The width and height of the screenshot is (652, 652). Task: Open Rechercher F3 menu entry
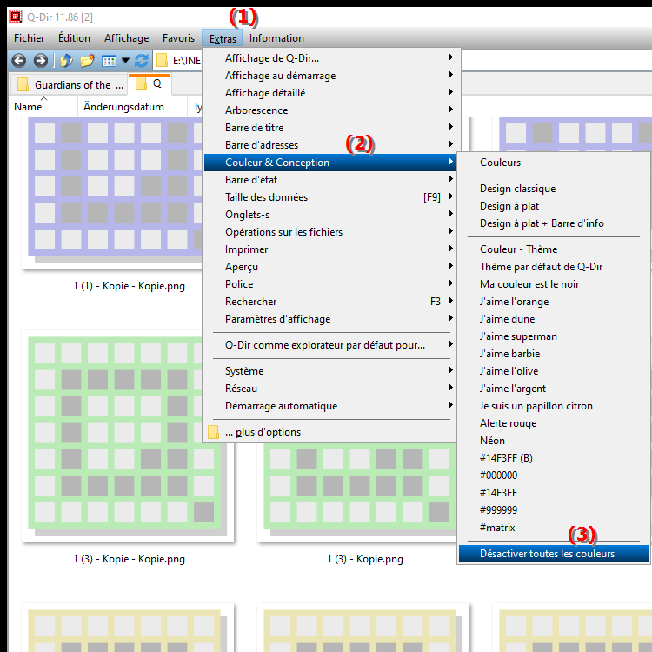click(x=331, y=302)
